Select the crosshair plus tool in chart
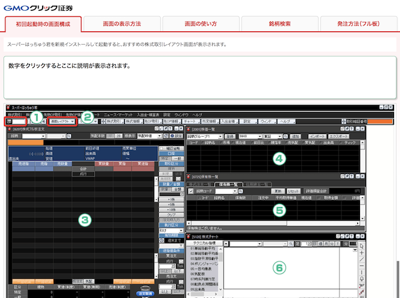Viewport: 400px width, 298px height. point(362,253)
